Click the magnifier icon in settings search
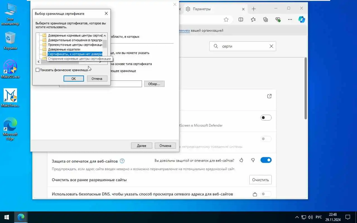The image size is (357, 223). (216, 46)
